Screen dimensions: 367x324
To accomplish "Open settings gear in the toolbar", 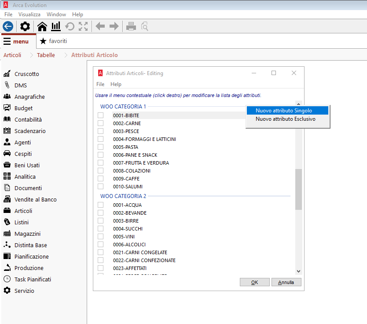I will tap(26, 26).
